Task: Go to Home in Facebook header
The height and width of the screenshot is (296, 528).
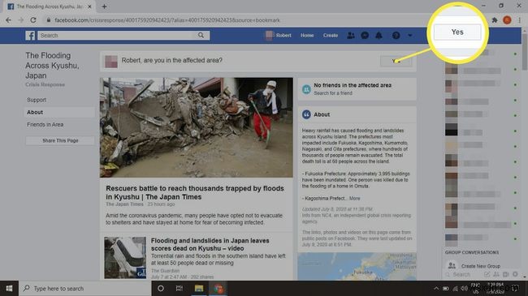Action: pos(307,36)
